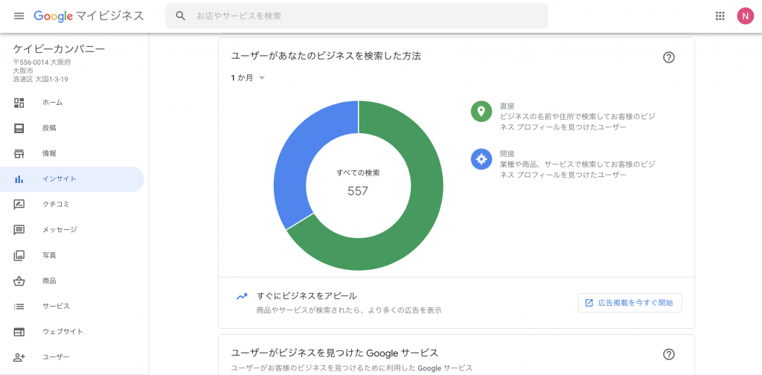Click the green 直接 pin icon

point(481,112)
